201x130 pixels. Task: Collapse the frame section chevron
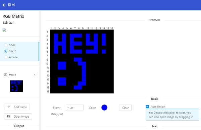(x=35, y=75)
